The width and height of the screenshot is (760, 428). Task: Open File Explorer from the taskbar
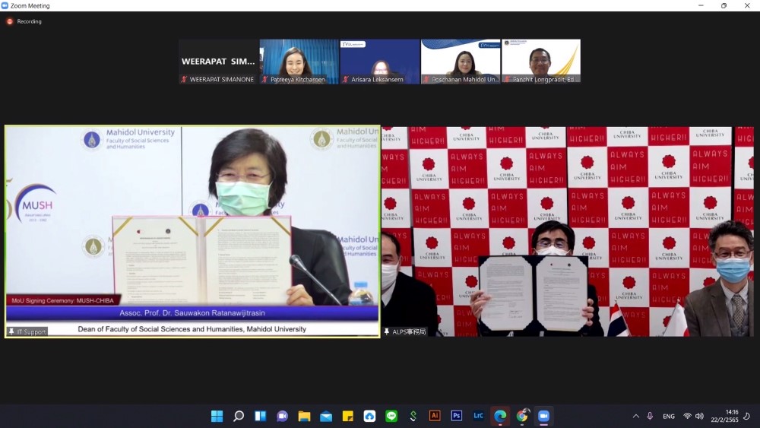304,416
